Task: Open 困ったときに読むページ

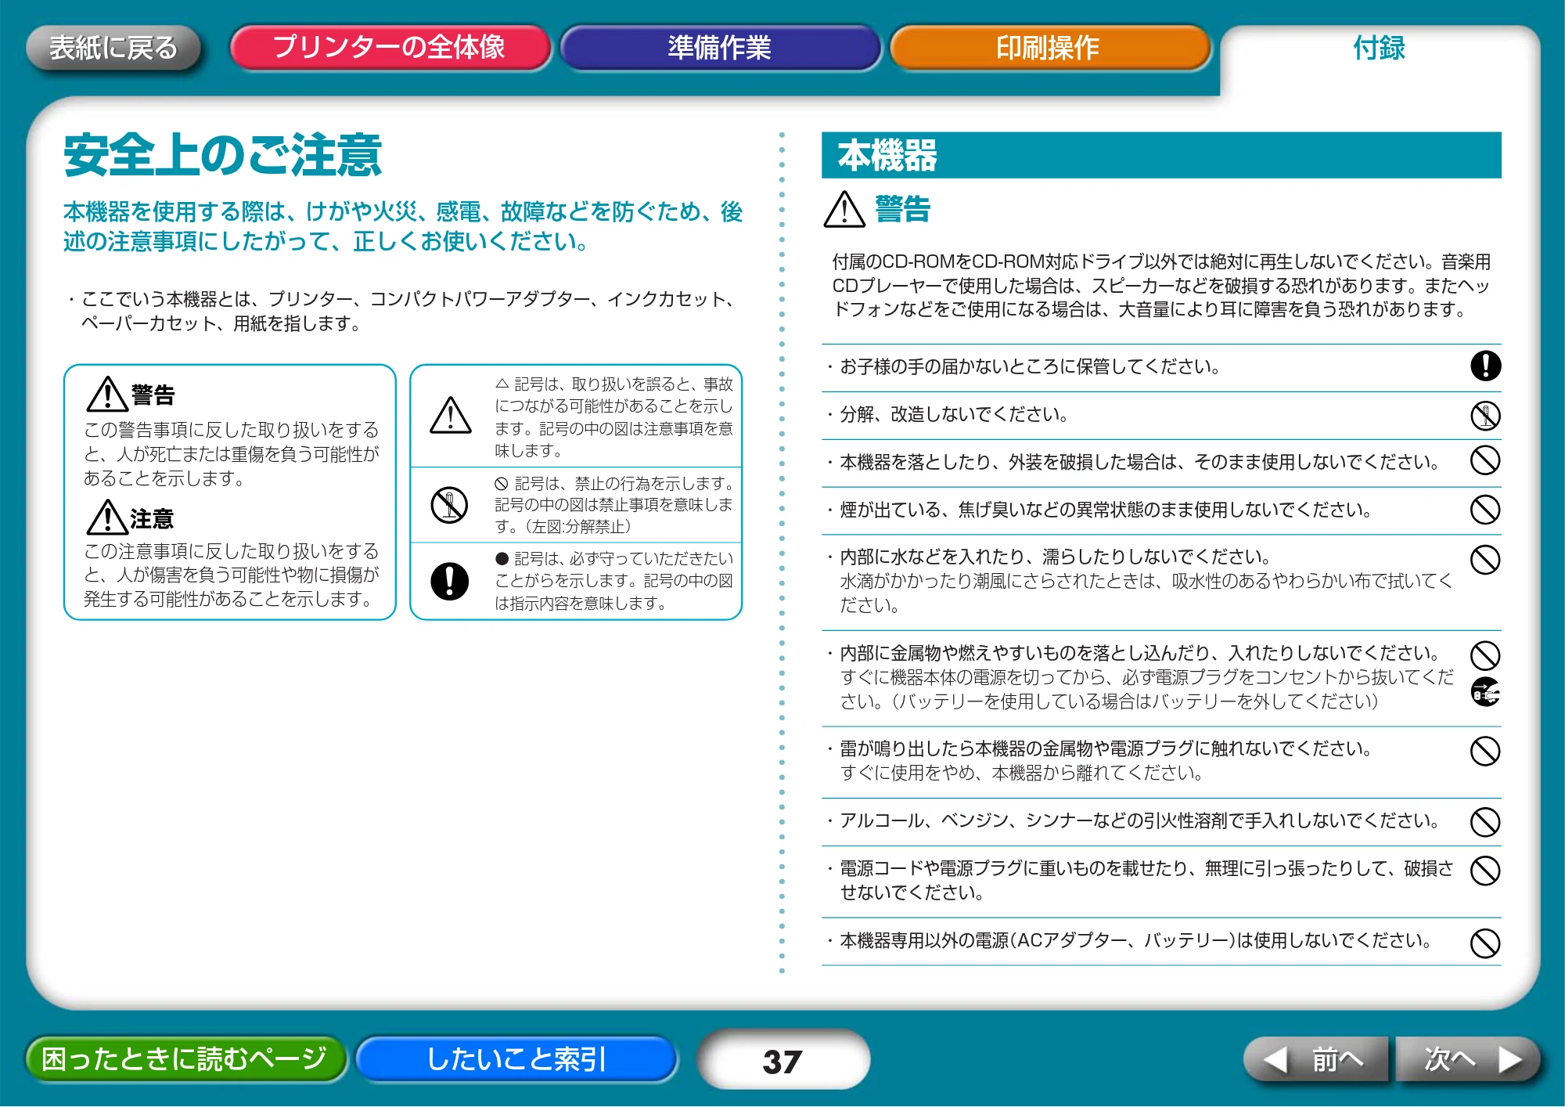Action: click(185, 1058)
